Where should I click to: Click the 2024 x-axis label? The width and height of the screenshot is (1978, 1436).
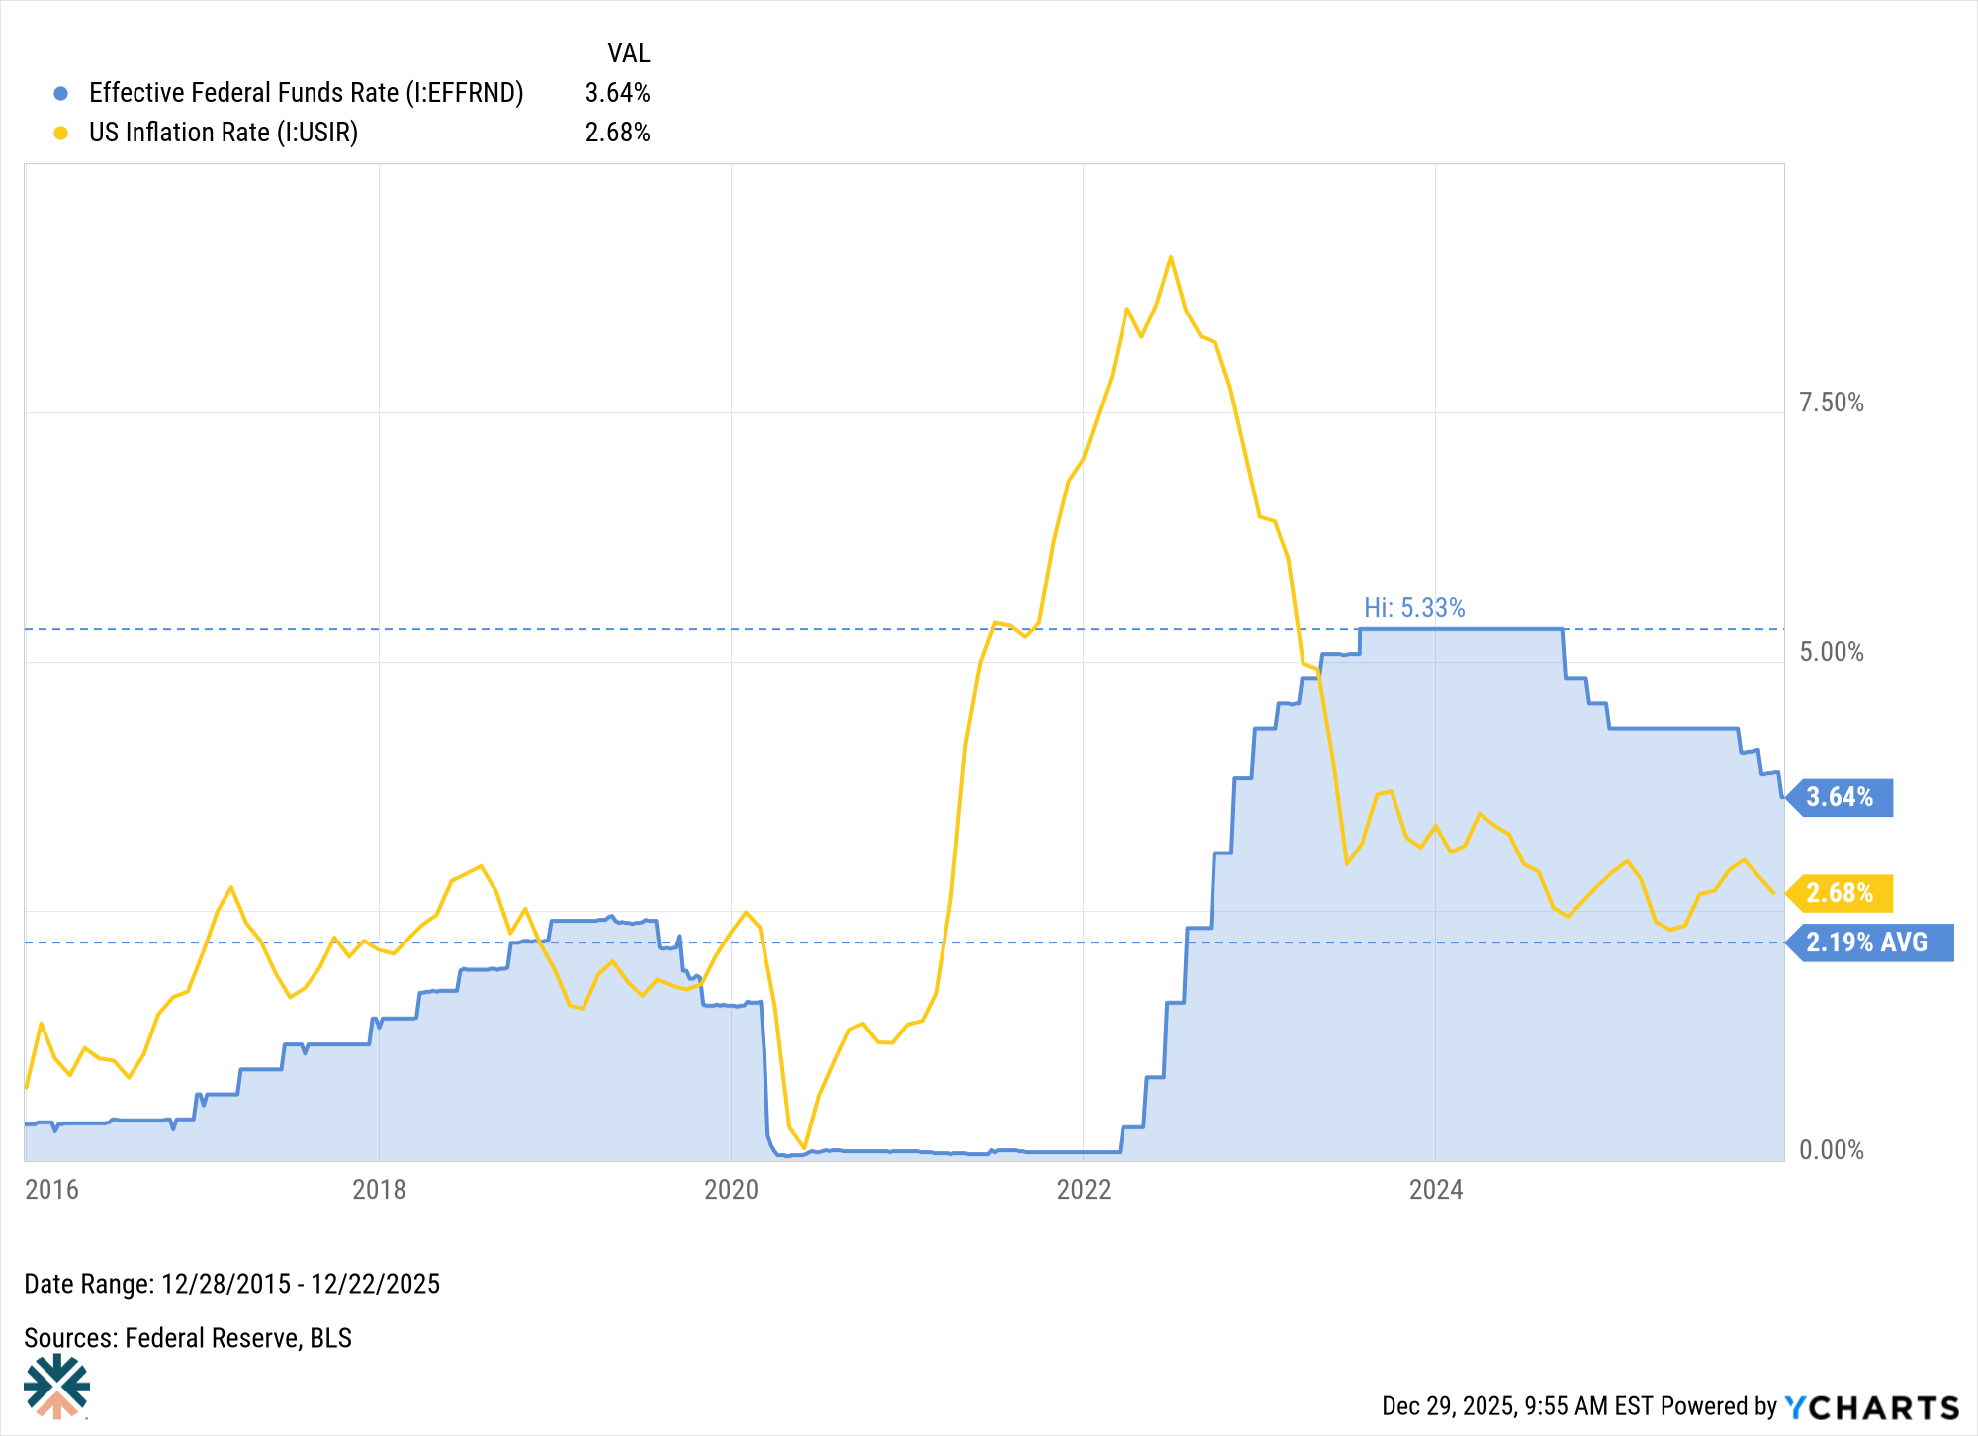pos(1435,1189)
